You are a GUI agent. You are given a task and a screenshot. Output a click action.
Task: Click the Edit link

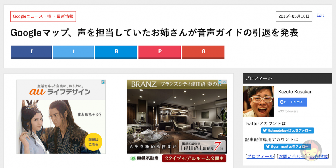click(x=320, y=15)
